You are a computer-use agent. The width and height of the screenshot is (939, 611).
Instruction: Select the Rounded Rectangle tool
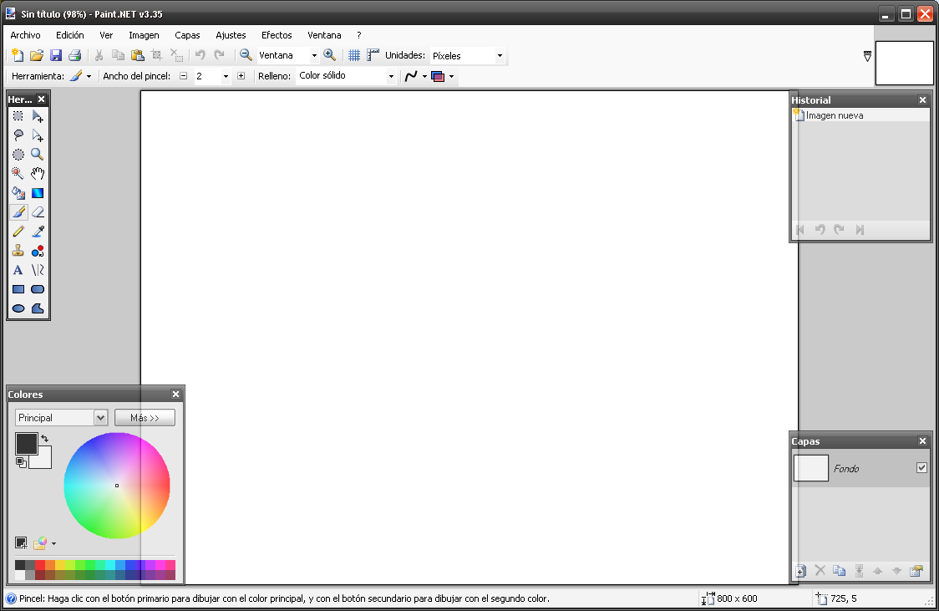click(38, 289)
